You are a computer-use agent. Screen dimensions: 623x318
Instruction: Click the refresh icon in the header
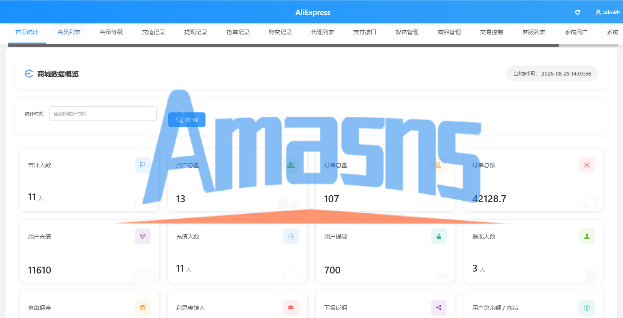577,12
